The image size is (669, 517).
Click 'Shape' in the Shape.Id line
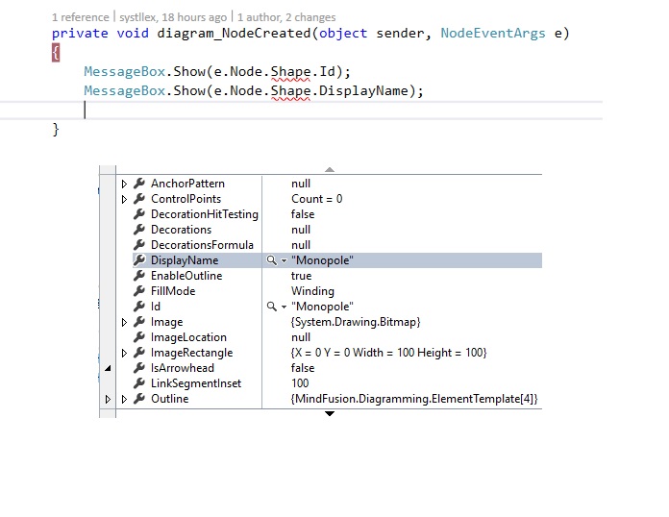pyautogui.click(x=290, y=72)
